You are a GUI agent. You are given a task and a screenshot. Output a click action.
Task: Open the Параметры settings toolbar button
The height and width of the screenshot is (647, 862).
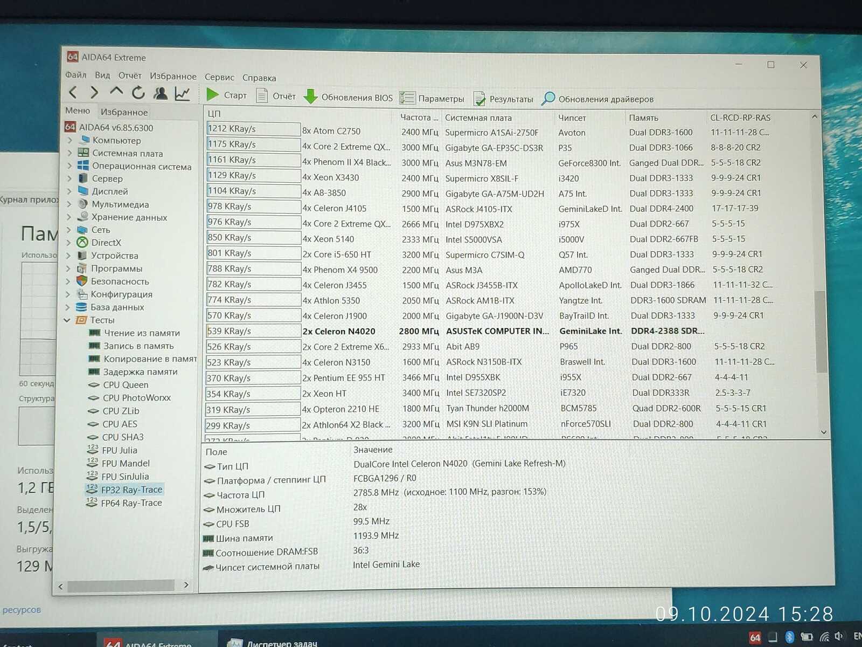(432, 98)
